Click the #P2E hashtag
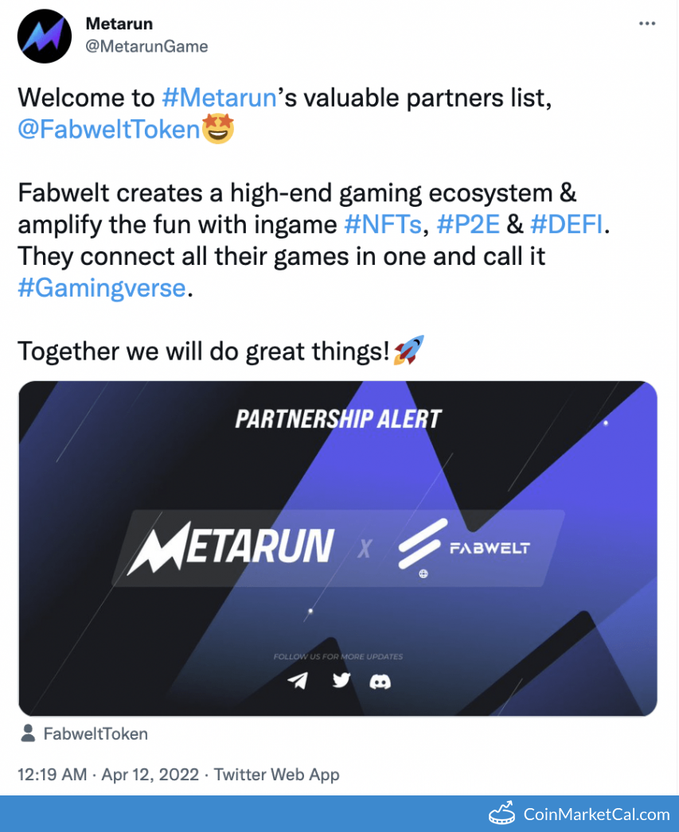The width and height of the screenshot is (679, 832). (469, 224)
